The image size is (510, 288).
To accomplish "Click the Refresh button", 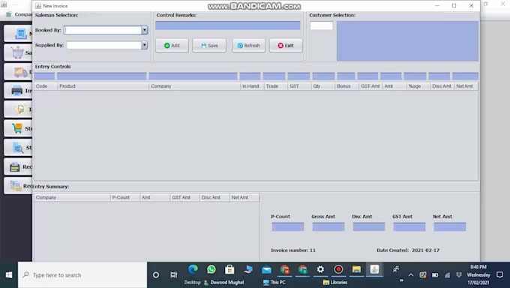I will tap(248, 46).
